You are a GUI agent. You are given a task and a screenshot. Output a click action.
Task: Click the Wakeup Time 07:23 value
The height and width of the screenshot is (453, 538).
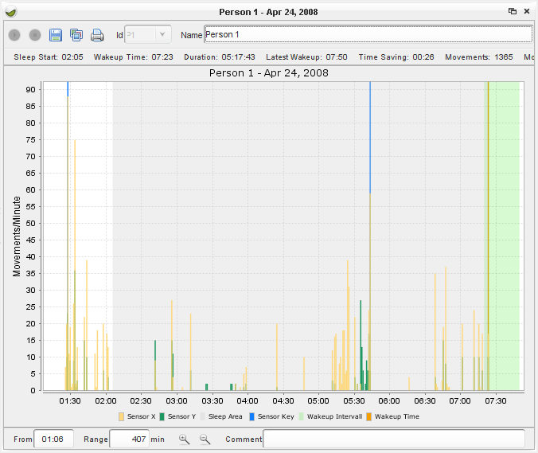(162, 57)
